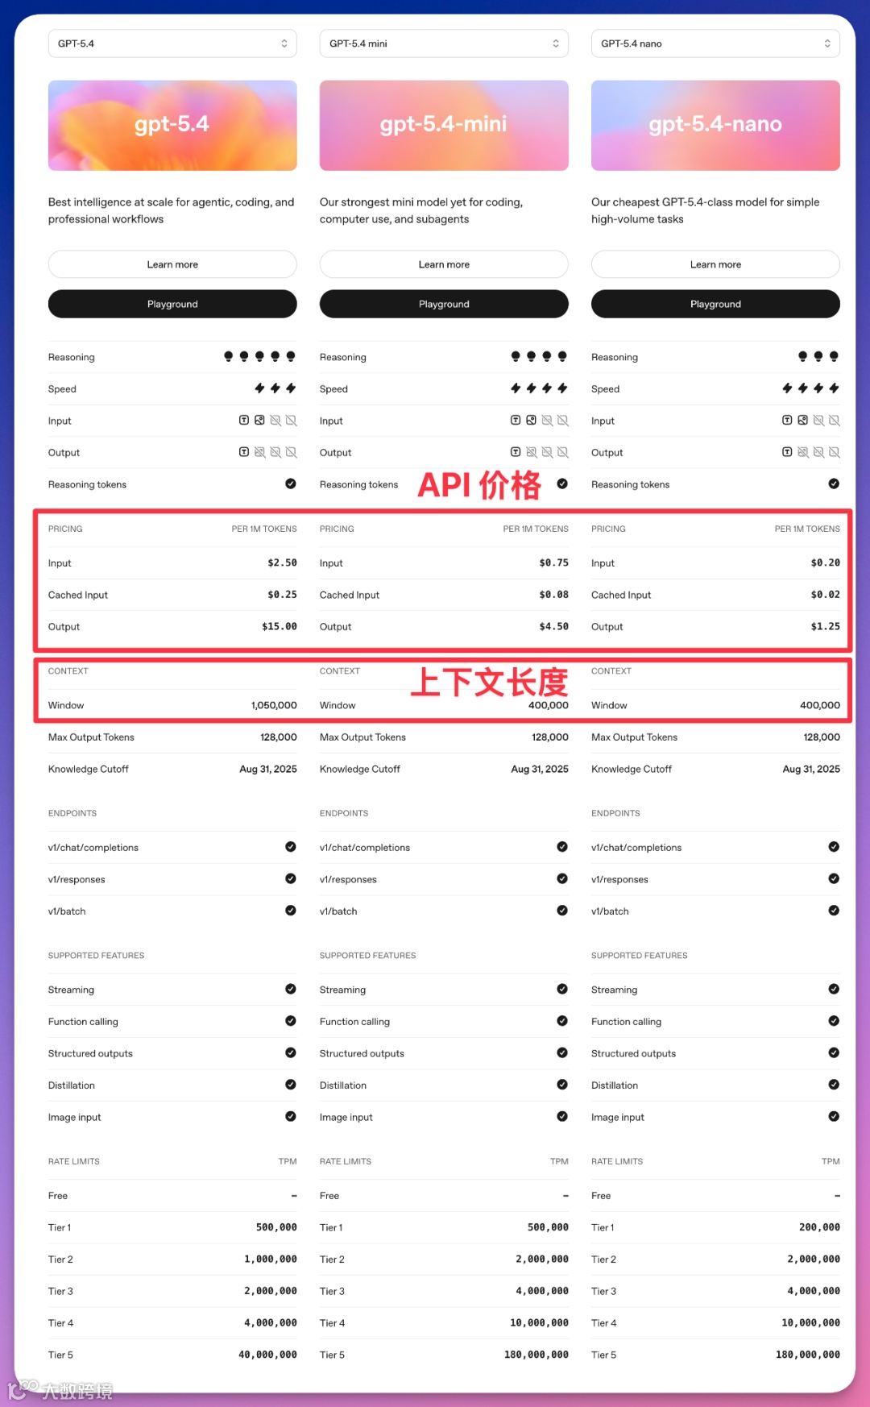870x1407 pixels.
Task: Click the three-bulb Reasoning rating for GPT-5.4 nano
Action: [818, 356]
